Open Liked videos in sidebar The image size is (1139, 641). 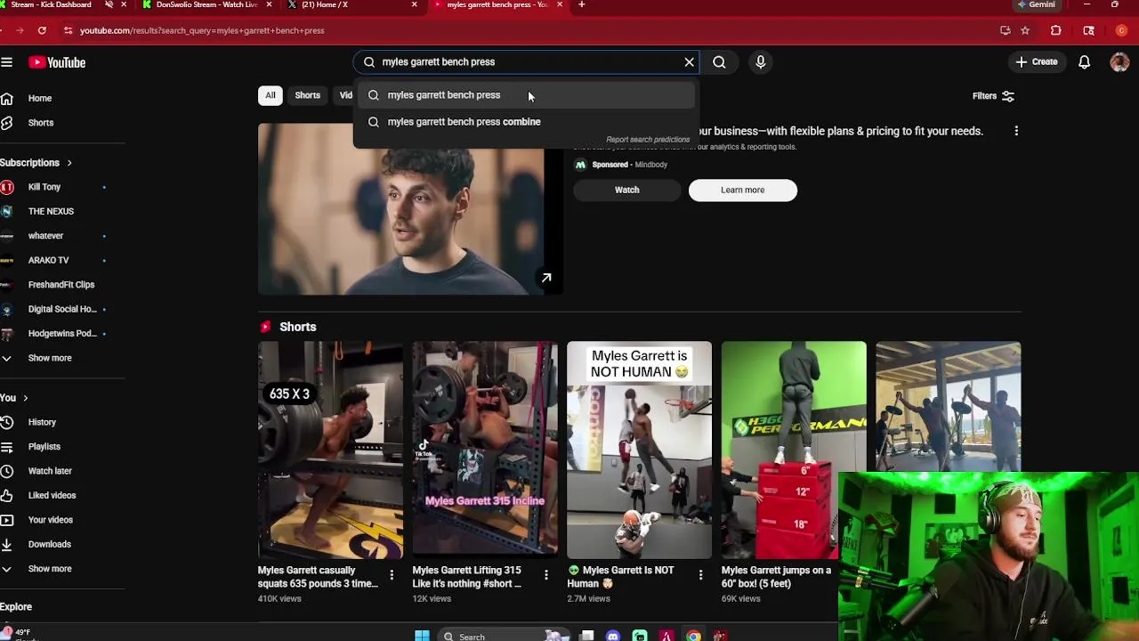point(52,496)
